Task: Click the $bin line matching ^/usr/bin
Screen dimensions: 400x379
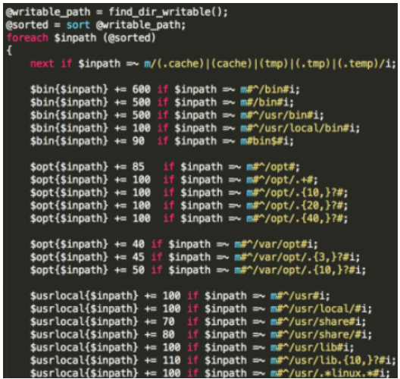Action: click(x=177, y=115)
